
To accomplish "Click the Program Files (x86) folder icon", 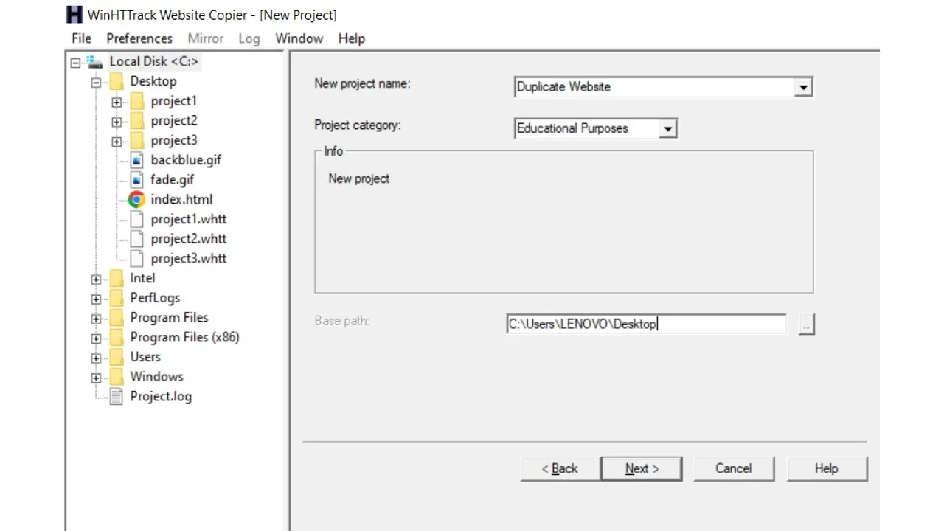I will click(117, 337).
